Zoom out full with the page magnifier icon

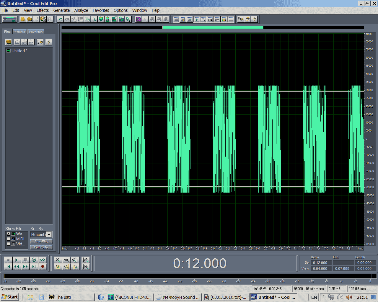coord(75,260)
